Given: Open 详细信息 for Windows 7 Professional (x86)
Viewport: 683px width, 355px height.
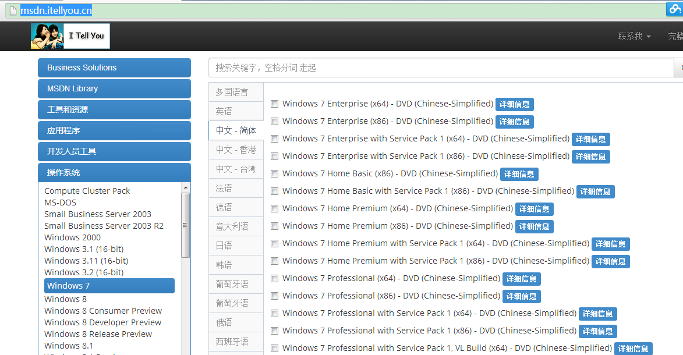Looking at the screenshot, I should [x=521, y=296].
